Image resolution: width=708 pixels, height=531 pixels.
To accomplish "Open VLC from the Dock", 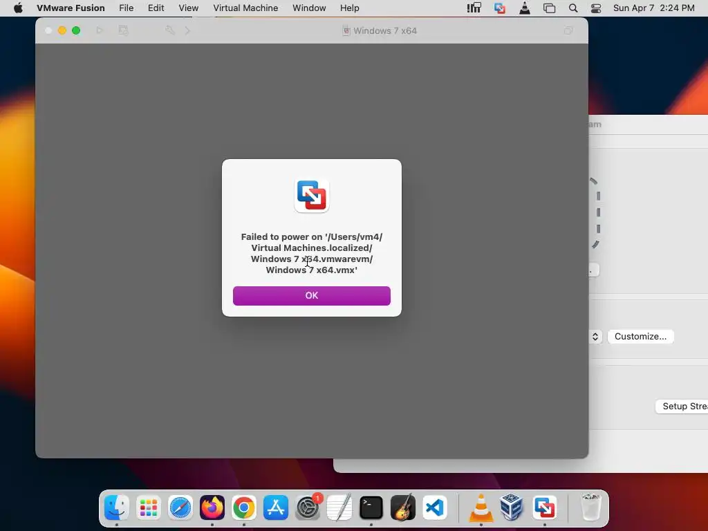I will 481,507.
